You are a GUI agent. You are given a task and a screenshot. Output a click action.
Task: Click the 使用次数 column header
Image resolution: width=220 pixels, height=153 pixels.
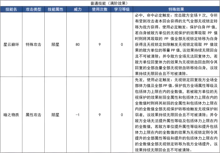pos(100,9)
